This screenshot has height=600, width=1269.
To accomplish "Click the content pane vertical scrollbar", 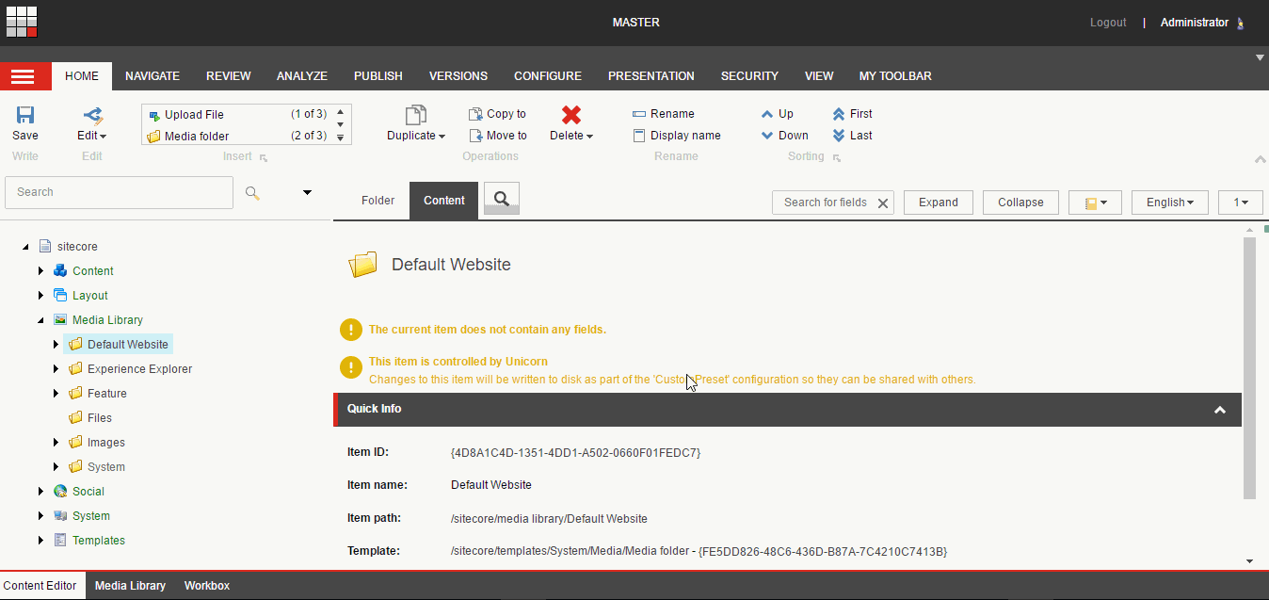I will click(1250, 367).
